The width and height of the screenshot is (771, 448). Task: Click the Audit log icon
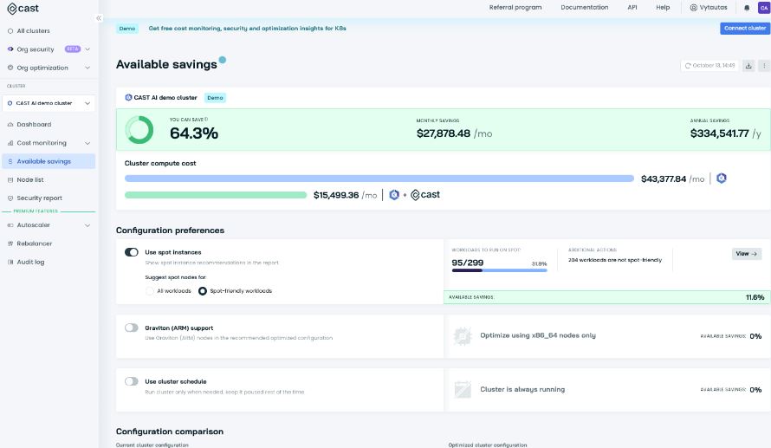tap(10, 262)
